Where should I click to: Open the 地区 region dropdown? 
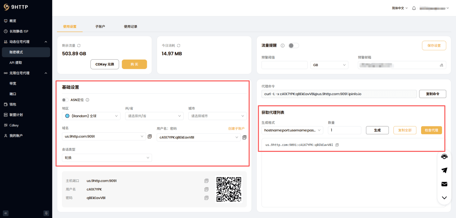point(91,116)
